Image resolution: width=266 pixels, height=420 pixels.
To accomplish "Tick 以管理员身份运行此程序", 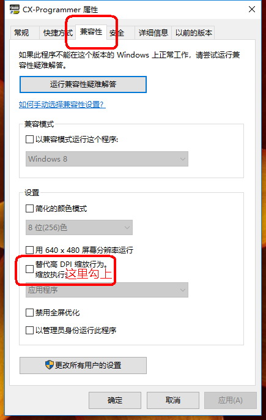I will tap(29, 330).
